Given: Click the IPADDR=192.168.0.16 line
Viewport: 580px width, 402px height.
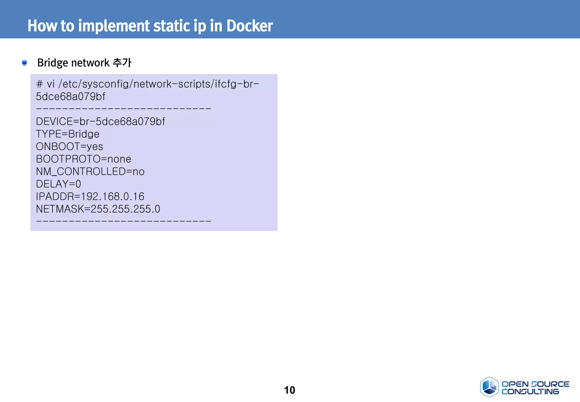Looking at the screenshot, I should [x=90, y=196].
